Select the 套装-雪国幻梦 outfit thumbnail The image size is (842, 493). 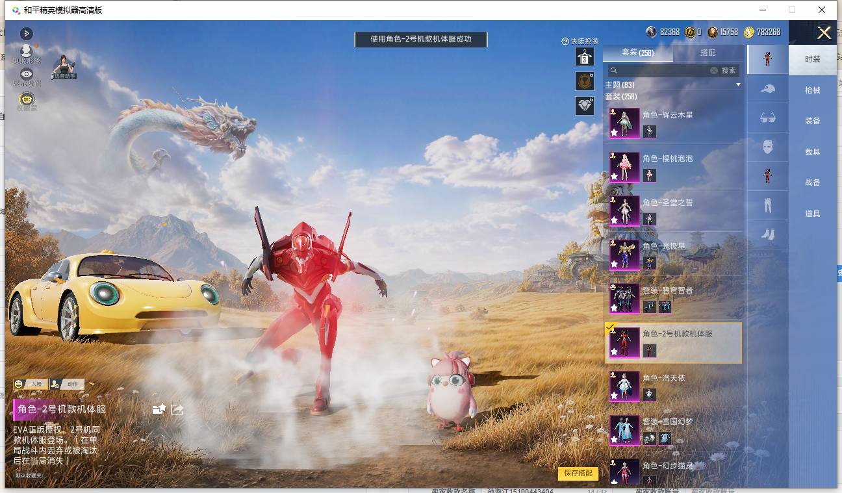(x=625, y=430)
